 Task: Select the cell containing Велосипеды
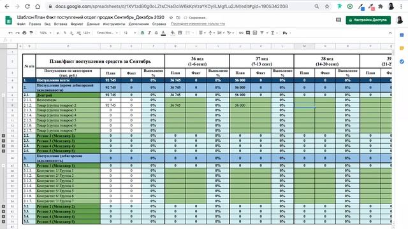click(68, 100)
